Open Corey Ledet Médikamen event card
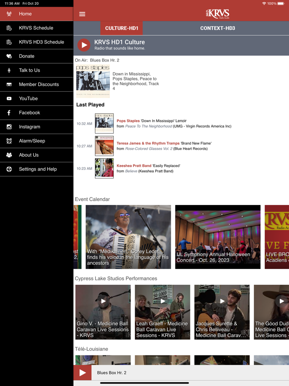The width and height of the screenshot is (289, 386). (128, 237)
